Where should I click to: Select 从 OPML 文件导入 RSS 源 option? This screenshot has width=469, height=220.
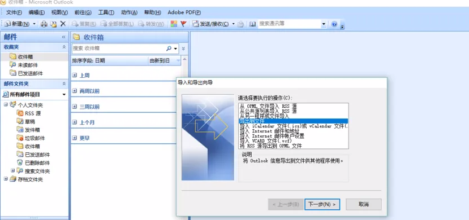click(293, 106)
